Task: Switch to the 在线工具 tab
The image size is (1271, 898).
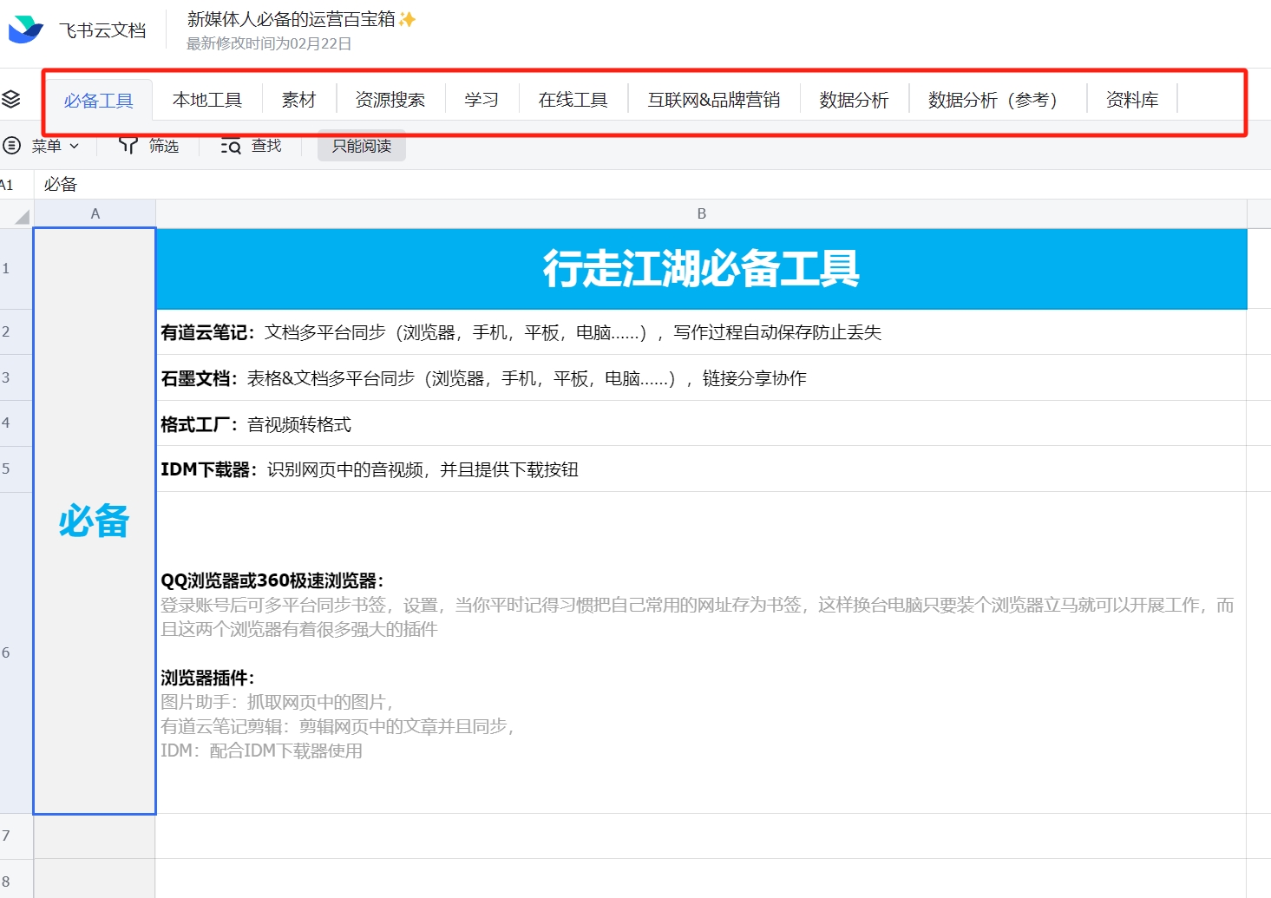Action: click(573, 100)
